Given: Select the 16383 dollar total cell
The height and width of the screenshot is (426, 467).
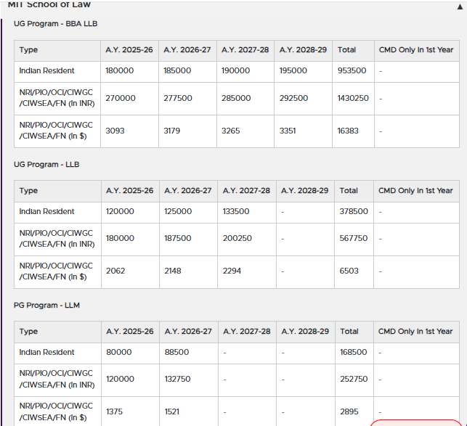Looking at the screenshot, I should [349, 131].
